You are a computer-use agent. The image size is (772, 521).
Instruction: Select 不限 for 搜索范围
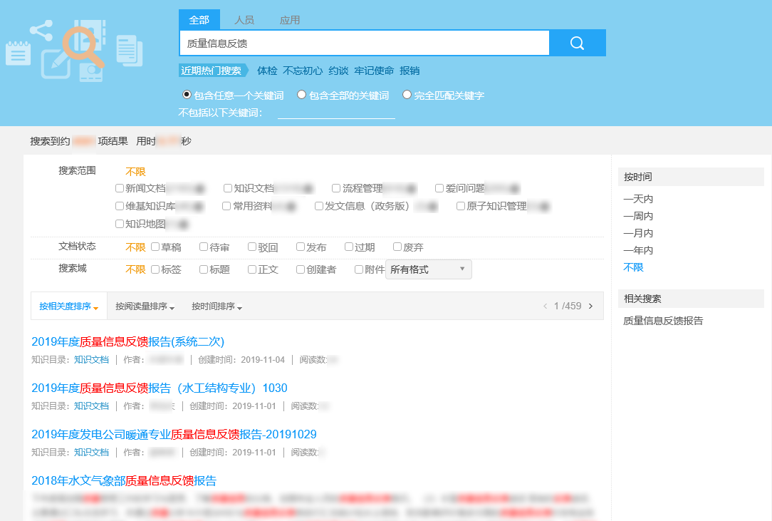[x=135, y=172]
